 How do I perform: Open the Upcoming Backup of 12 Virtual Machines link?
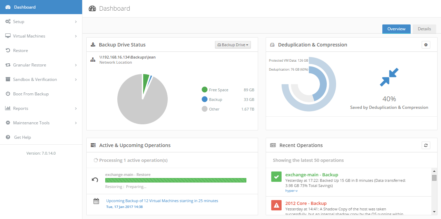(162, 201)
